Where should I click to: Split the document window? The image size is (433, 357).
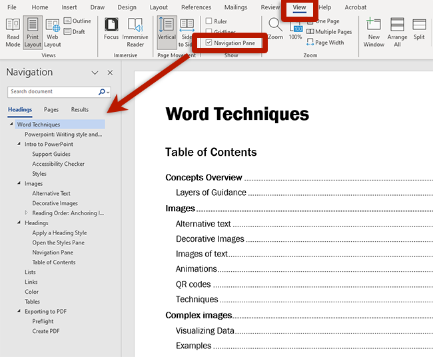[x=419, y=29]
